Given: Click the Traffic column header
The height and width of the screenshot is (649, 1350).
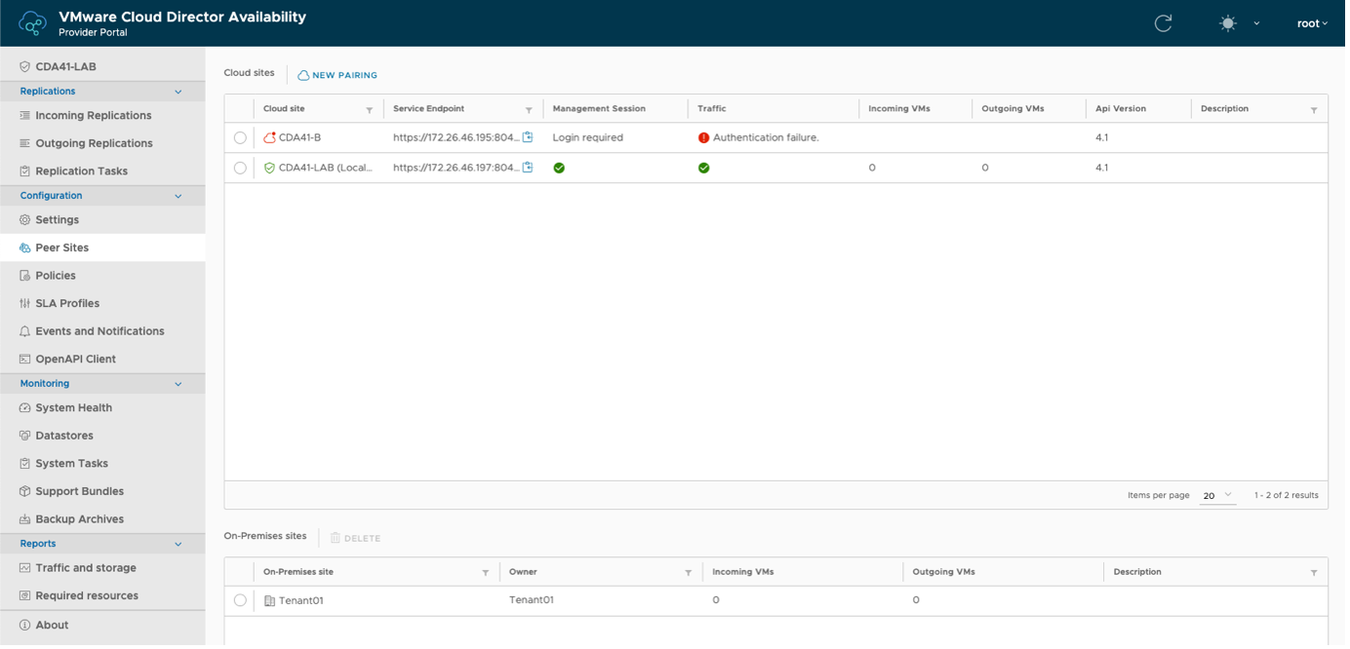Looking at the screenshot, I should pos(712,109).
